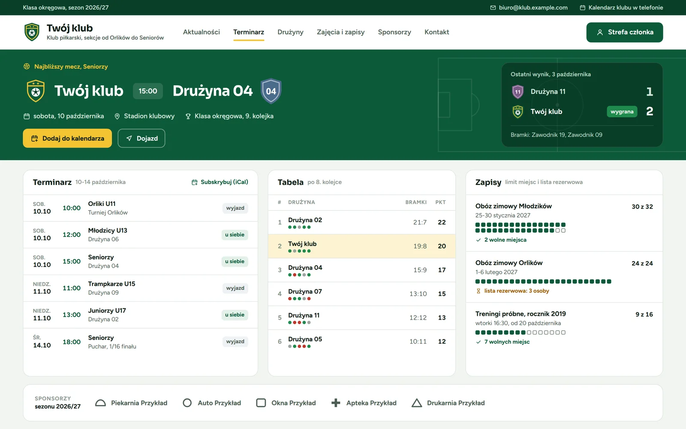Click hourglass icon by lista rezerwowa
The width and height of the screenshot is (686, 429).
[x=478, y=291]
